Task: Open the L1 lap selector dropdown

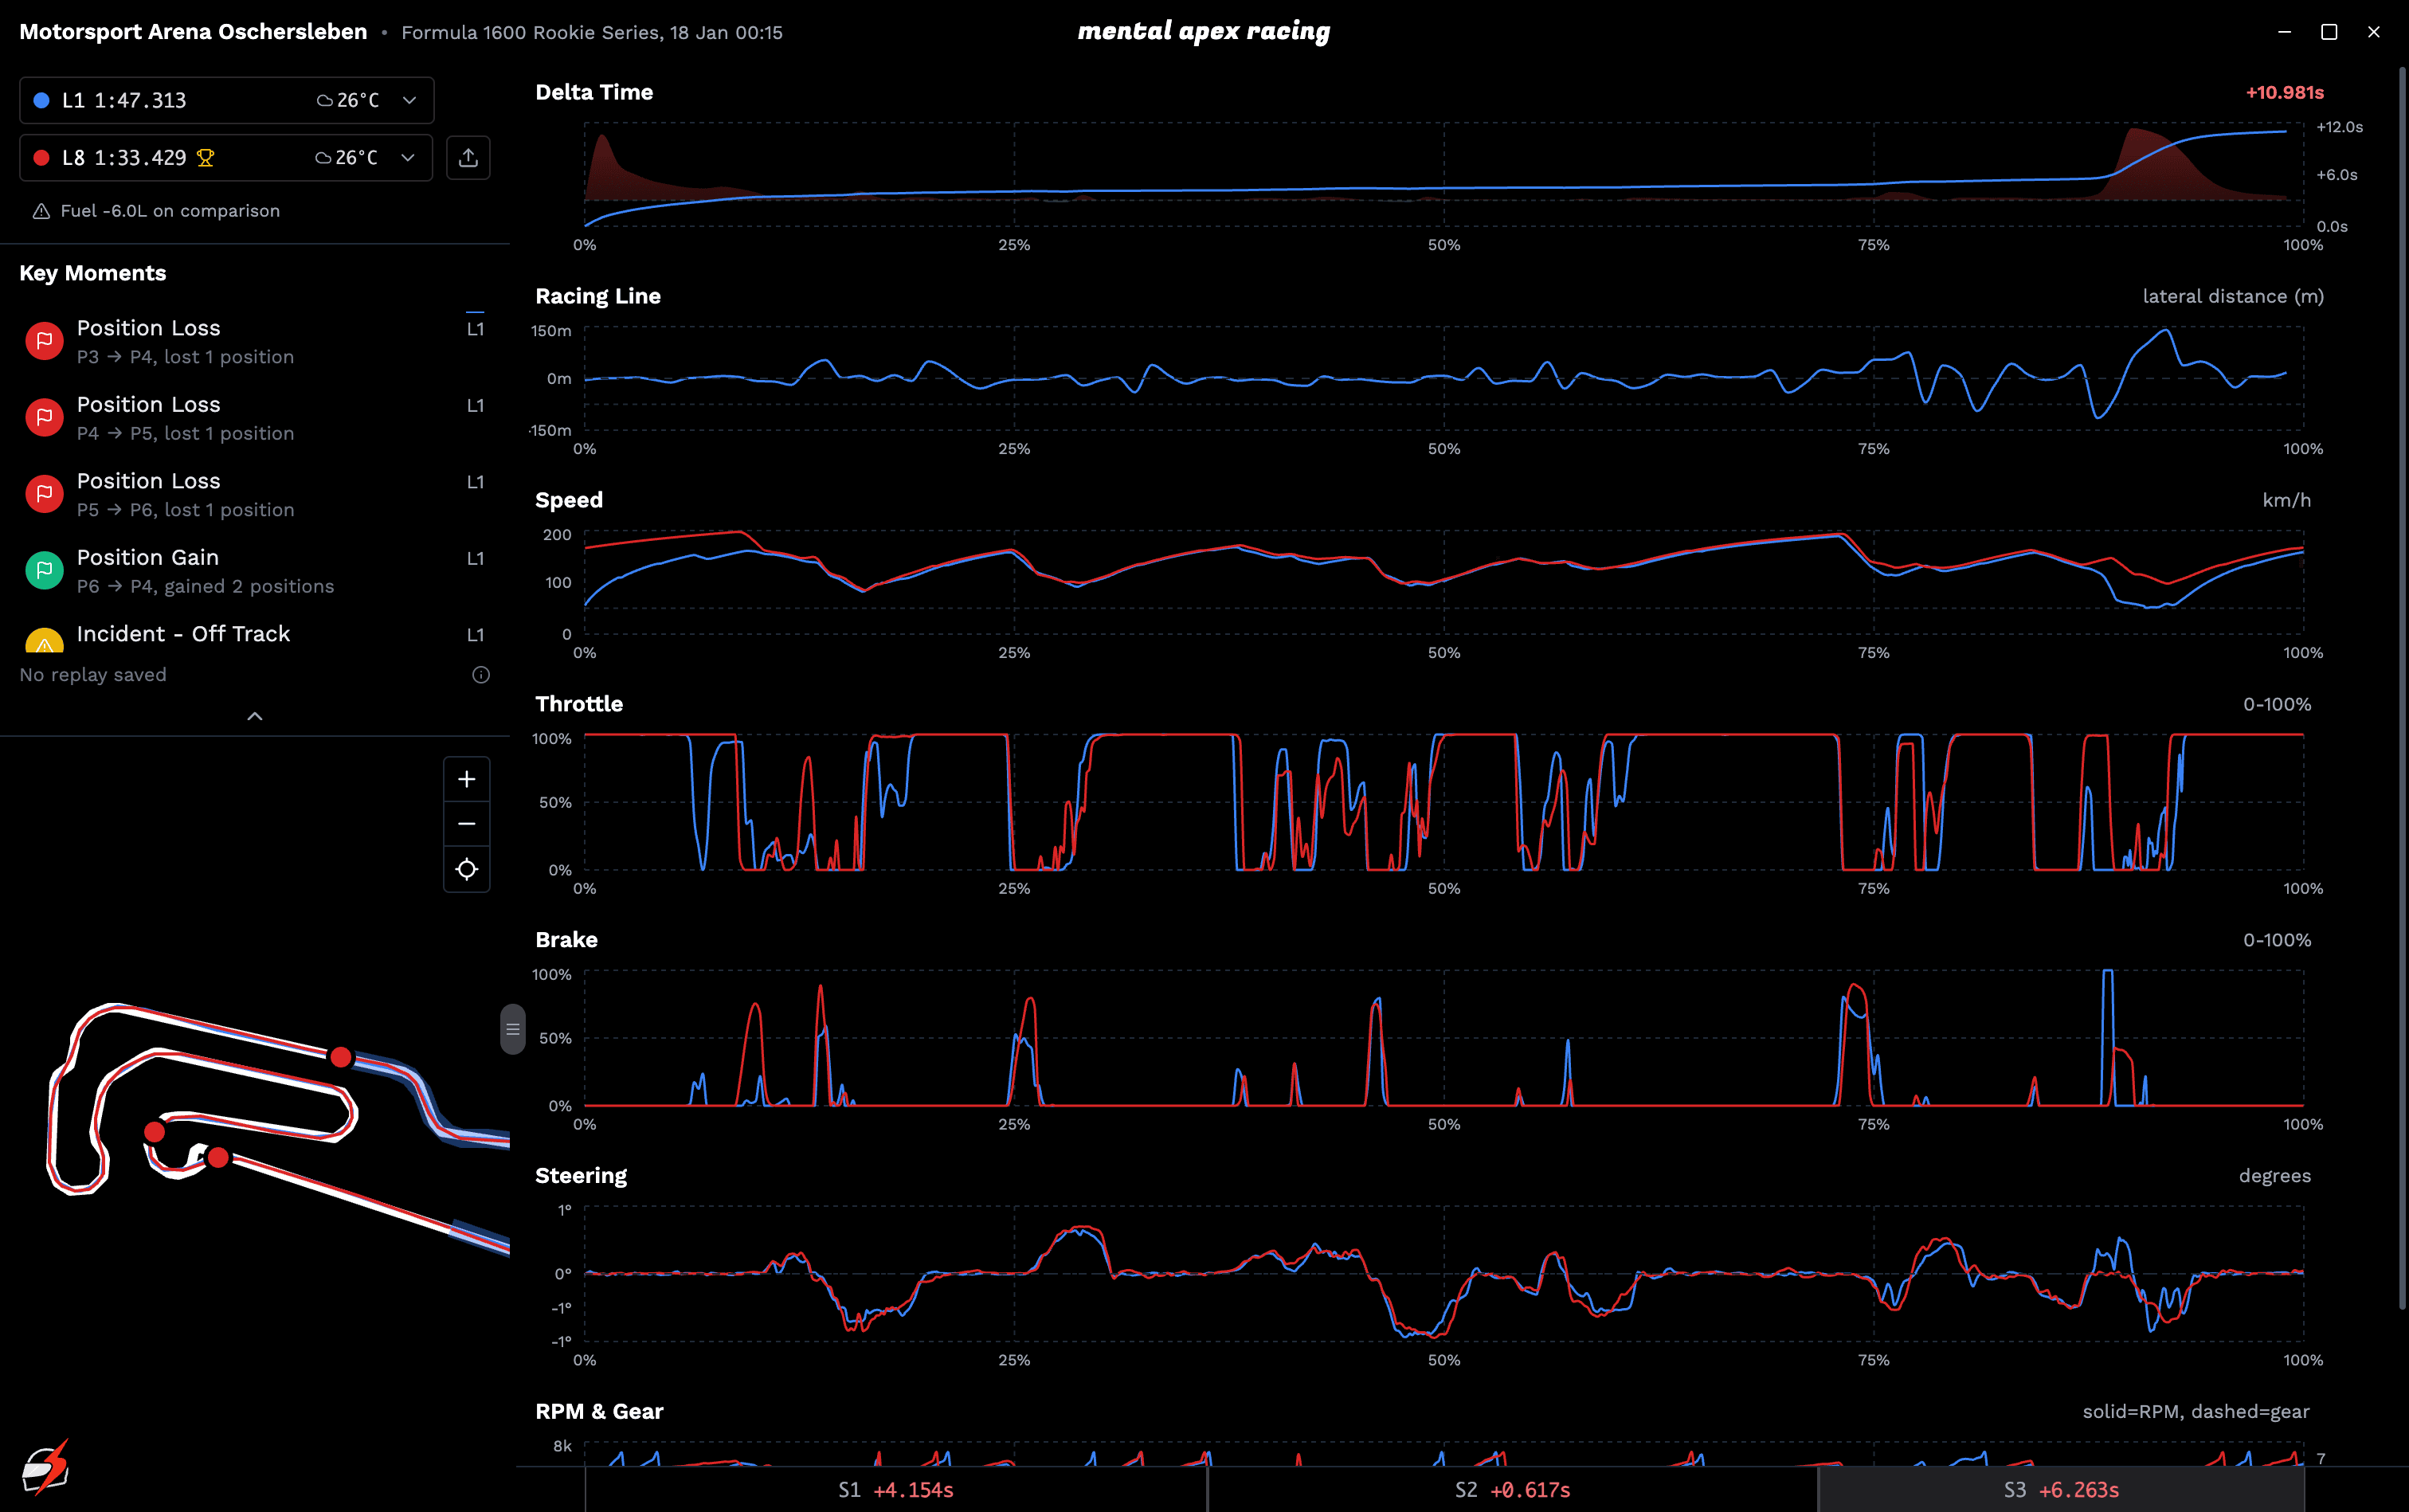Action: (x=408, y=100)
